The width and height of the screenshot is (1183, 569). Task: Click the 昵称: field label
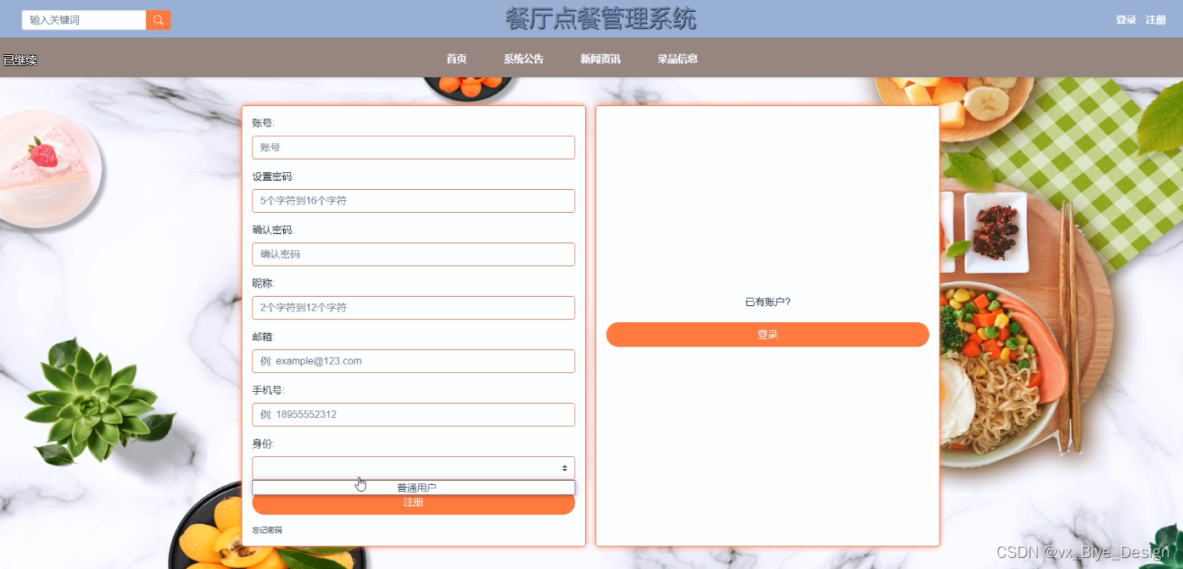tap(263, 283)
